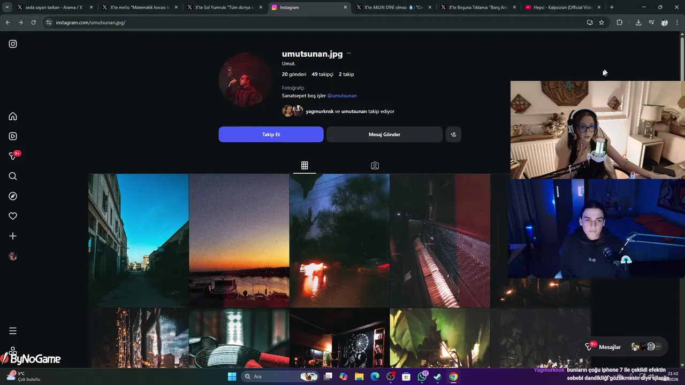Open Explore compass icon

click(13, 196)
